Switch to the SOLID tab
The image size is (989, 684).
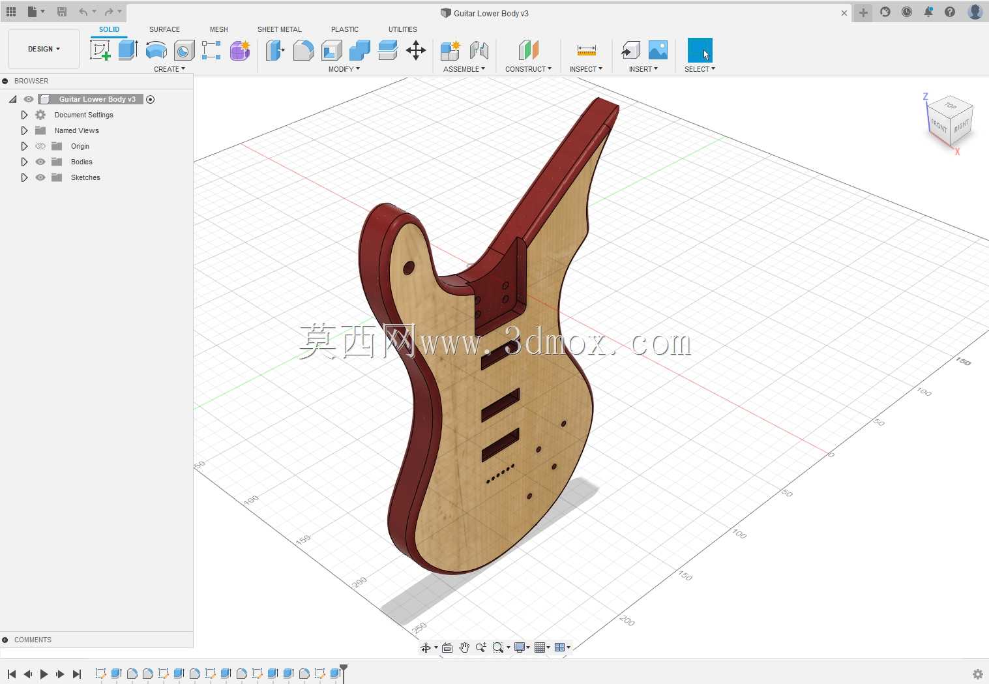point(109,29)
